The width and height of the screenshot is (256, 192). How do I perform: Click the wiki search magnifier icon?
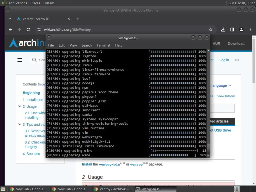point(34,60)
